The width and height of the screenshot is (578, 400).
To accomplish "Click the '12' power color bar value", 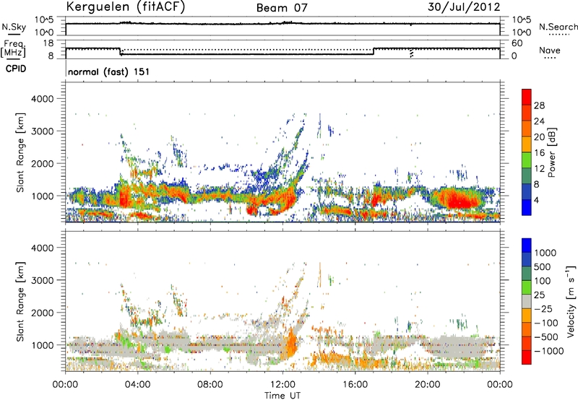I will point(539,169).
